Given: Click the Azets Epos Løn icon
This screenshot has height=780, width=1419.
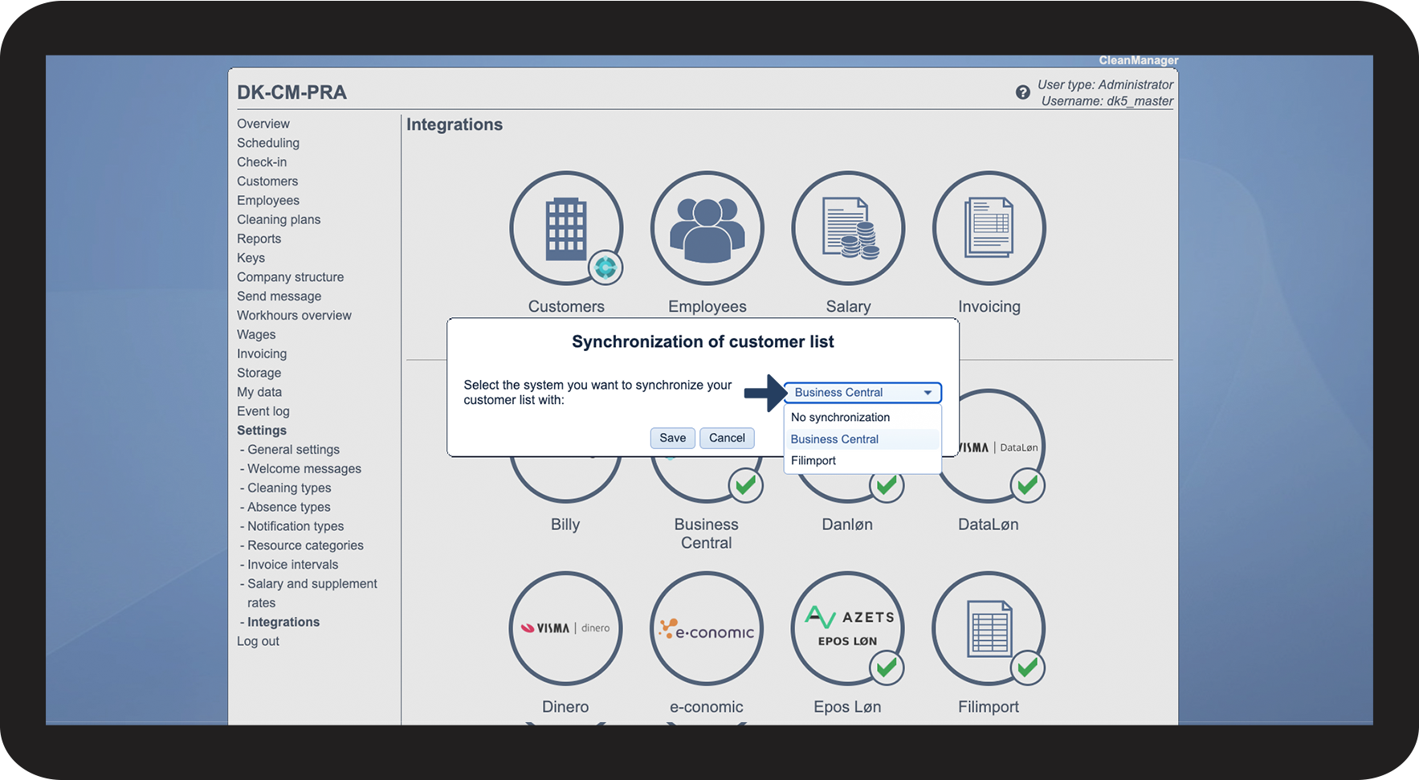Looking at the screenshot, I should [847, 628].
